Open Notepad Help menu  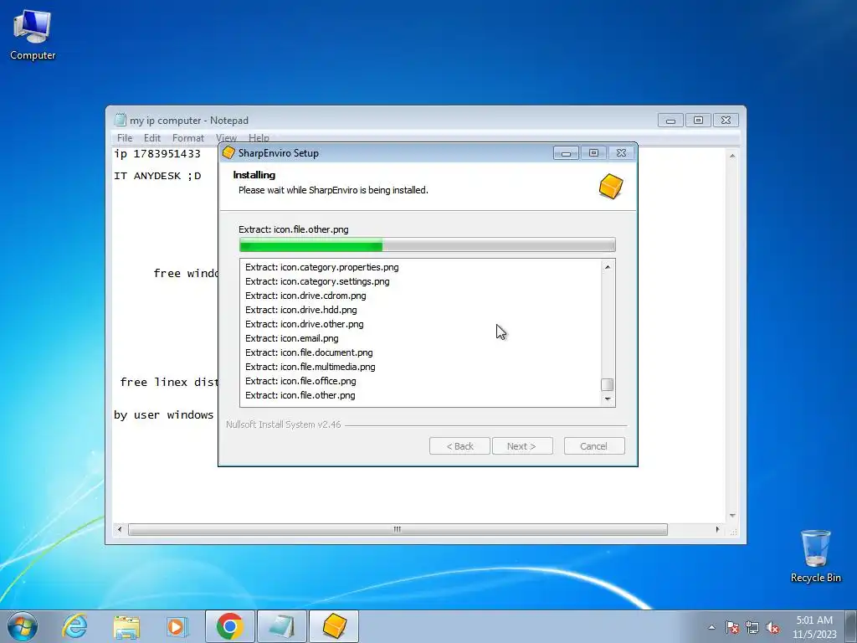(x=259, y=138)
